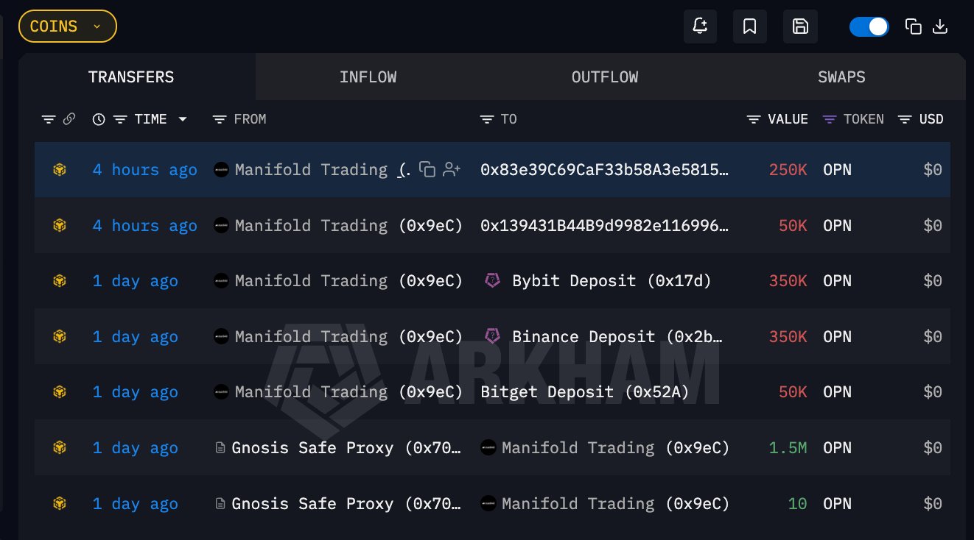Open the USD column filter
This screenshot has width=974, height=540.
click(x=905, y=119)
